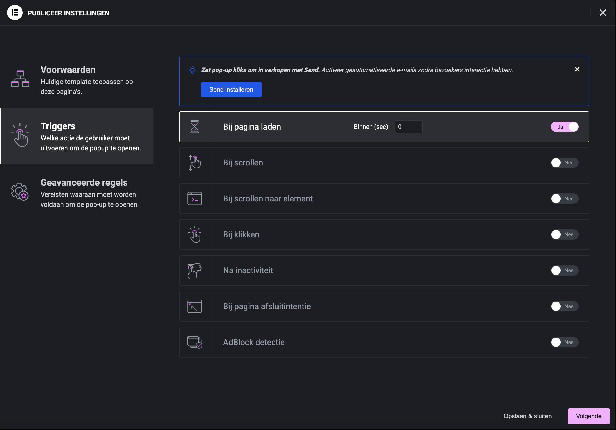
Task: Open the Voorwaarden tab
Action: click(x=76, y=80)
